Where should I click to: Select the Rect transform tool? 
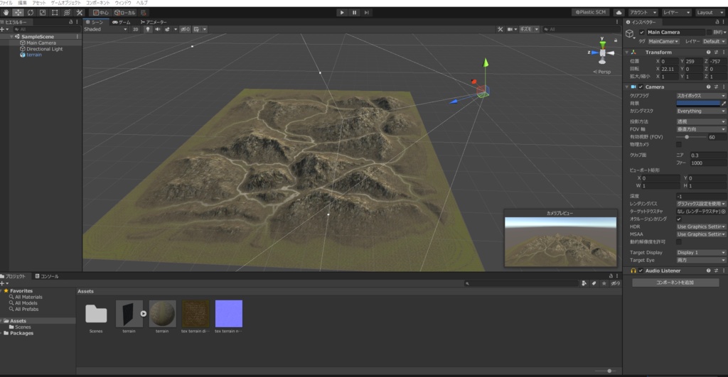tap(55, 13)
